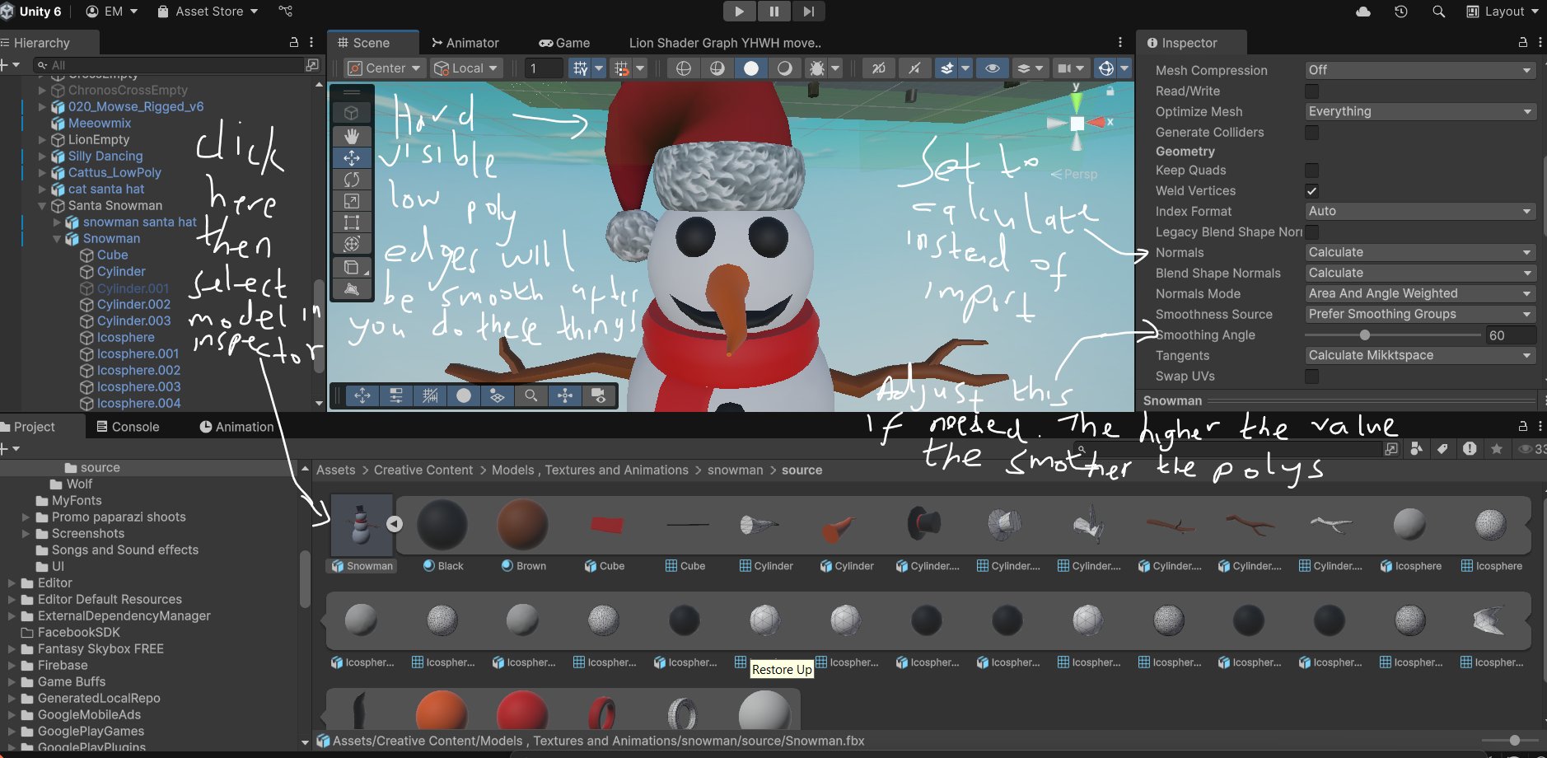Open the editor tool mode cube icon
The image size is (1547, 758).
pyautogui.click(x=352, y=113)
